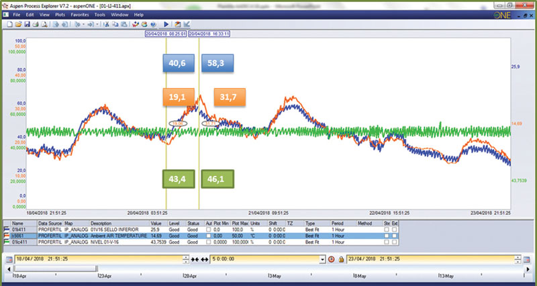The height and width of the screenshot is (286, 537).
Task: Select the NIVEL 01-V-16 description cell
Action: click(119, 242)
